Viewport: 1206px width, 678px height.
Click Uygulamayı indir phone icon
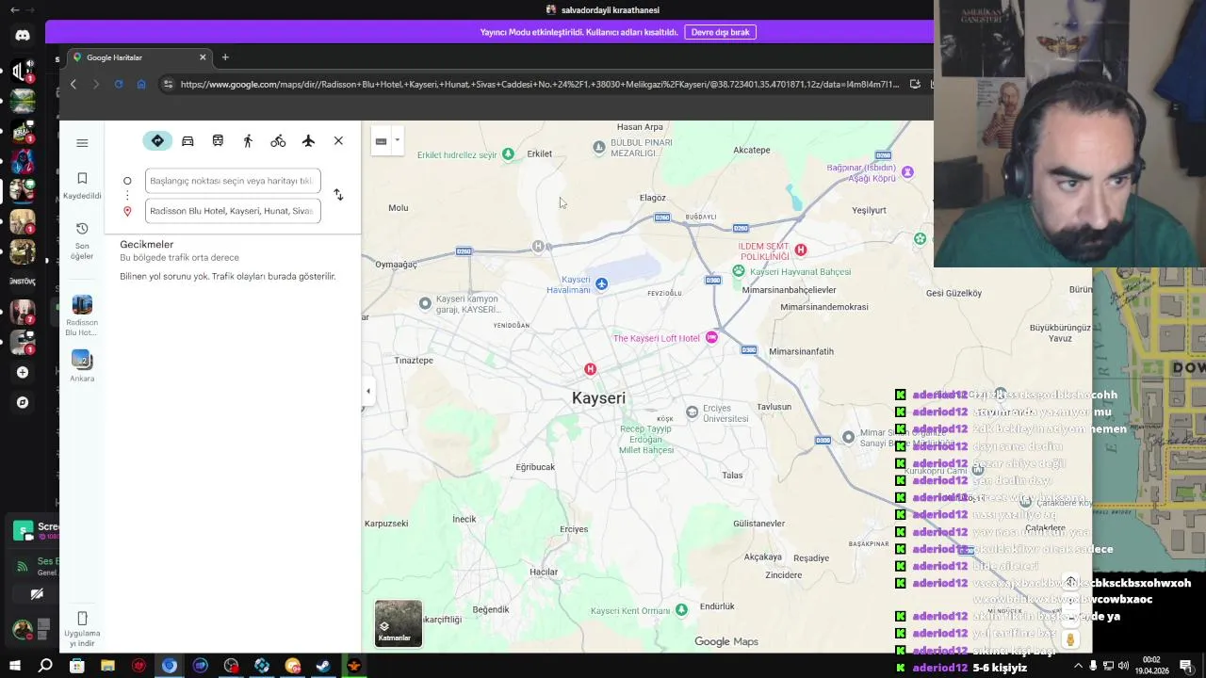pyautogui.click(x=82, y=619)
